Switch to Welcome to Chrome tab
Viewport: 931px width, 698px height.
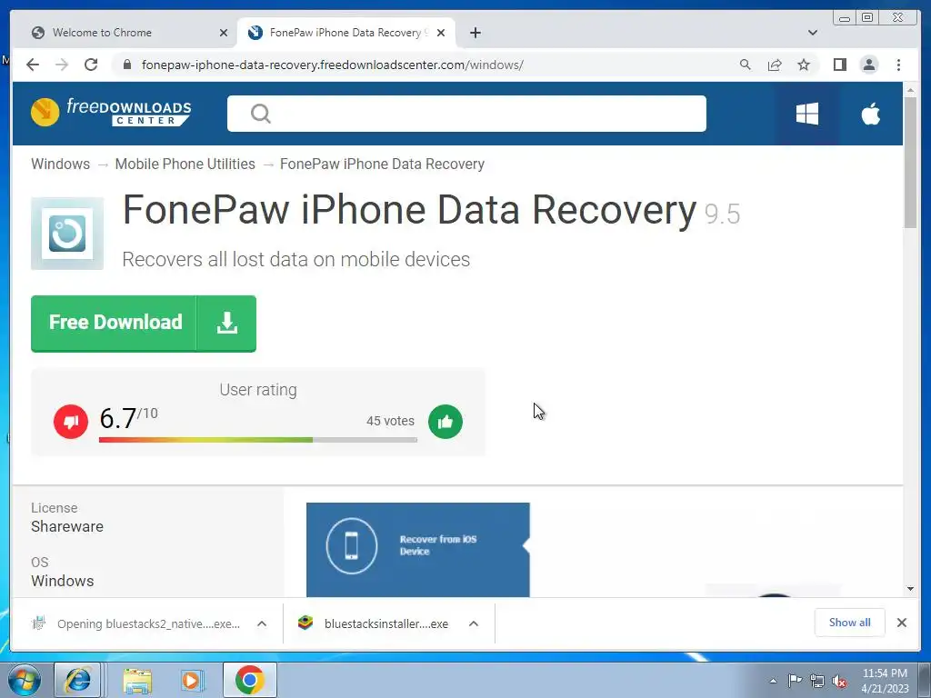[129, 33]
